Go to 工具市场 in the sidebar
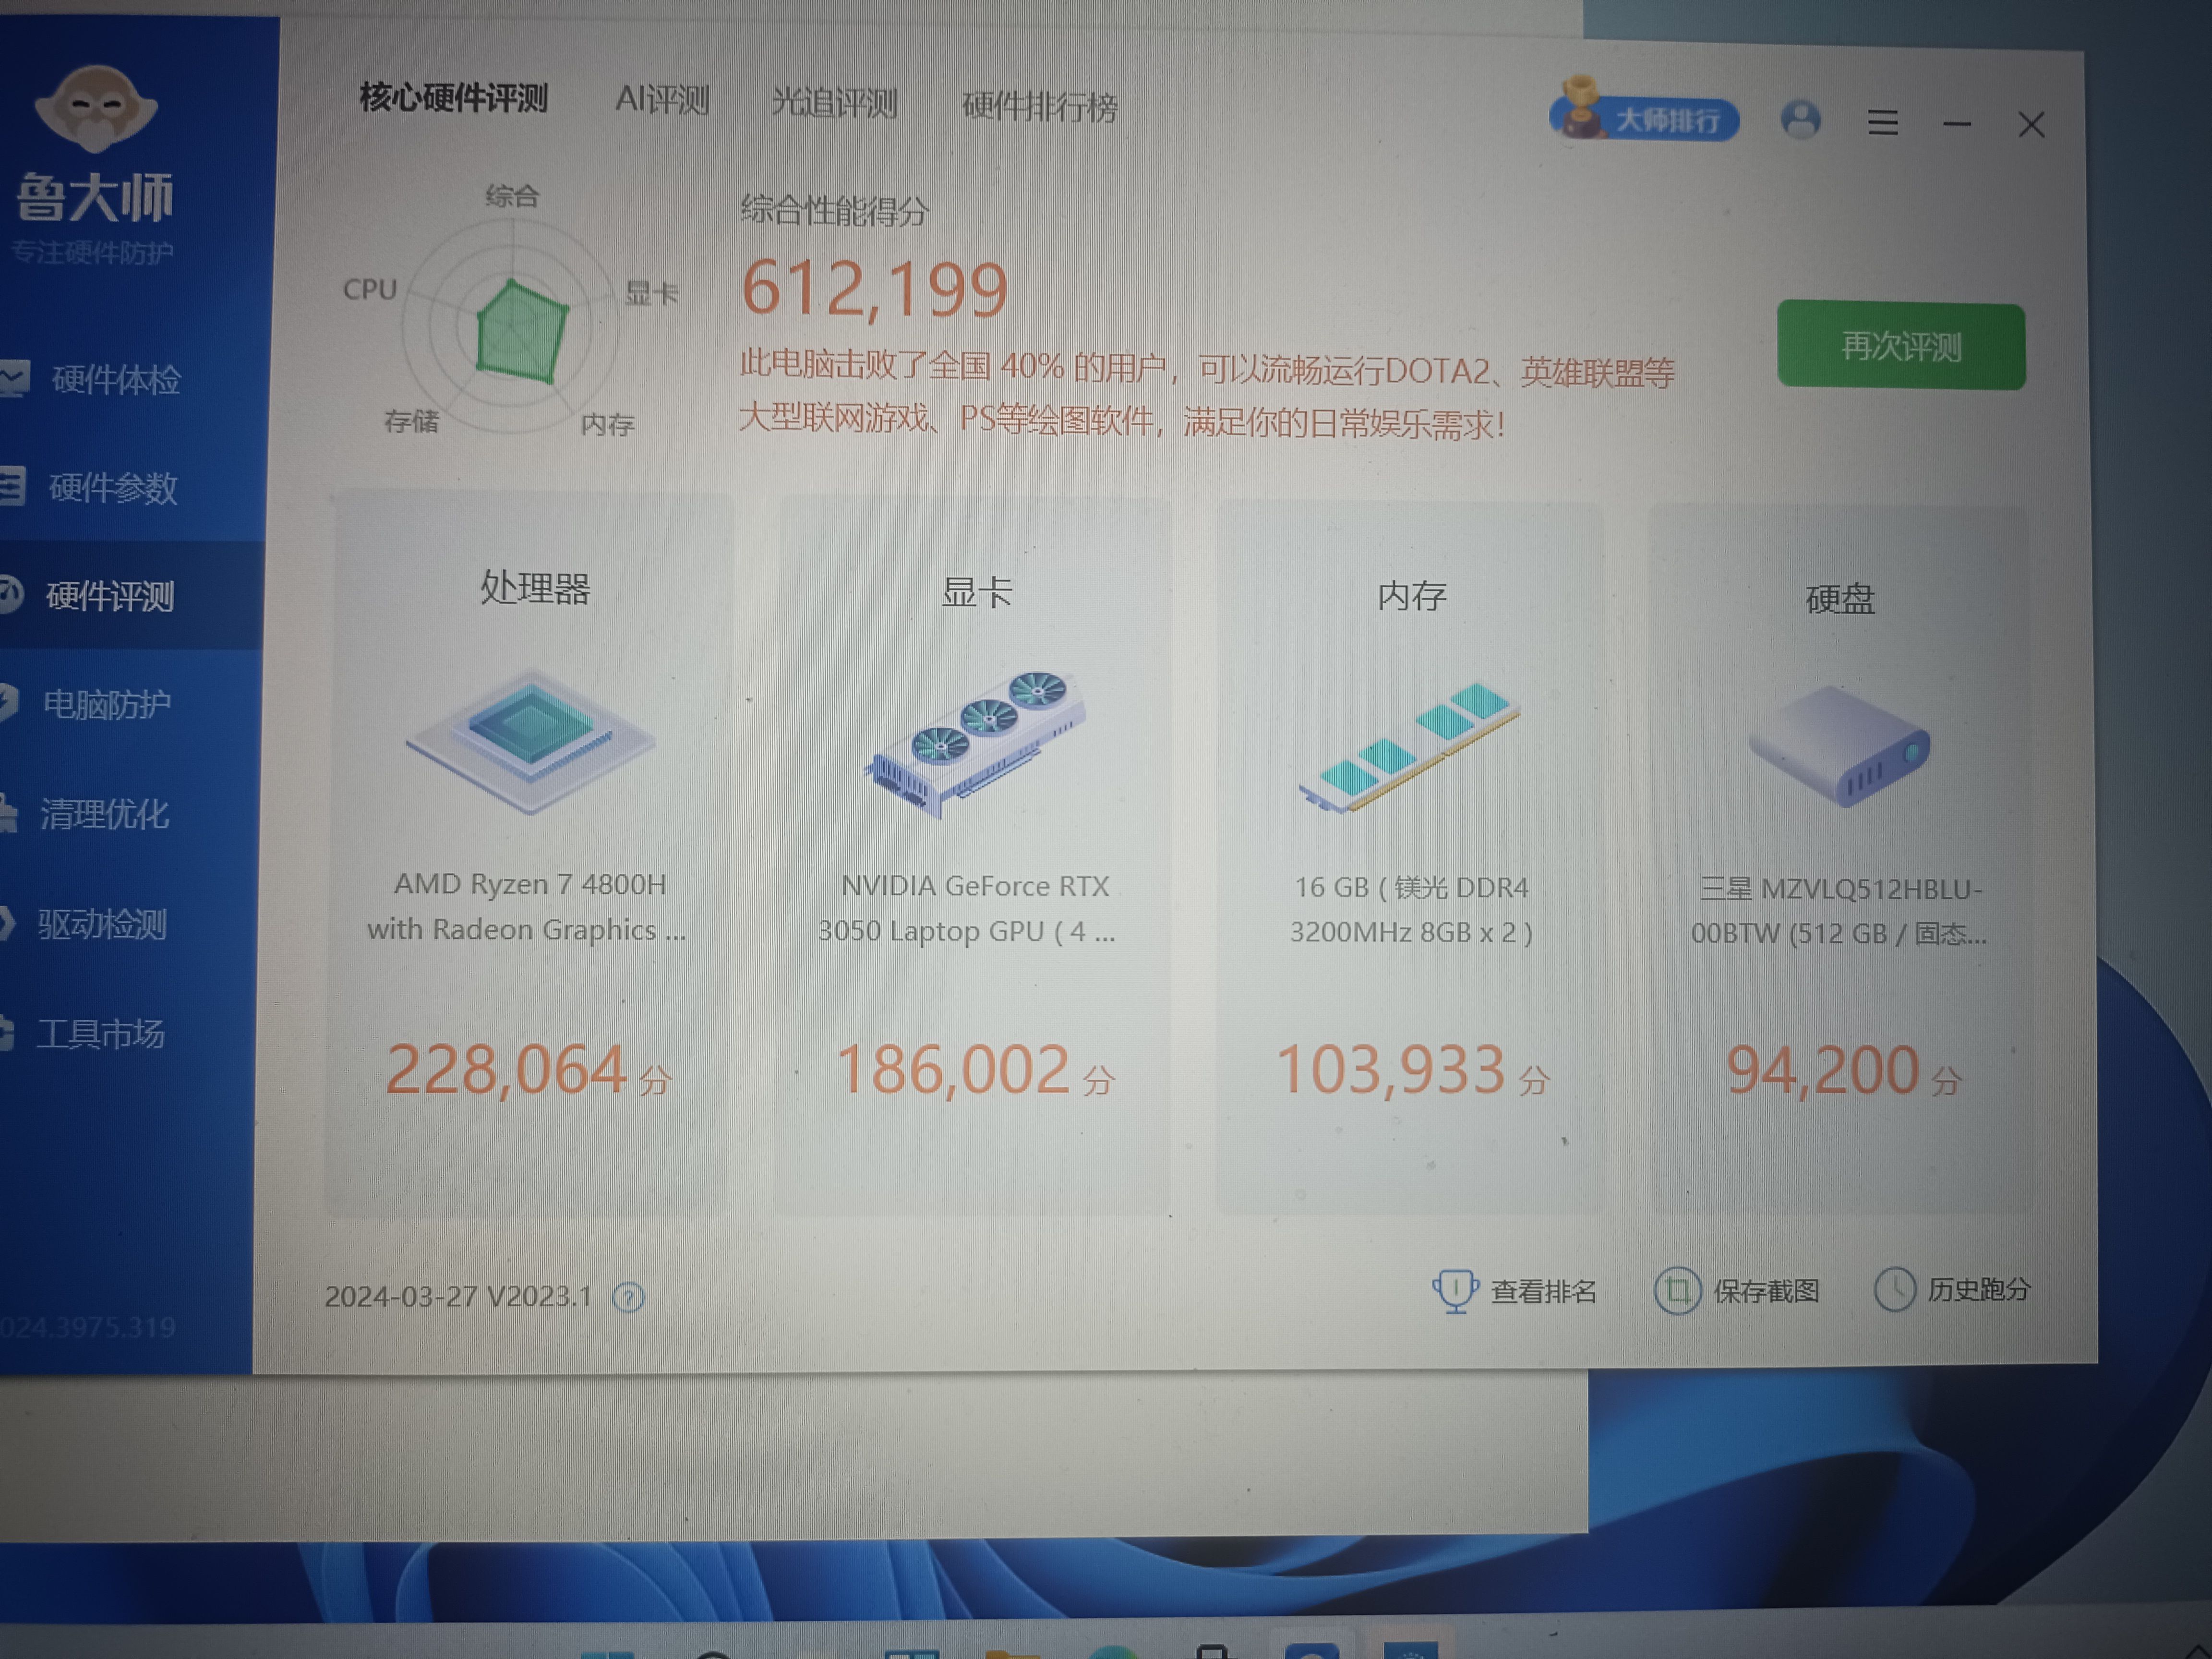2212x1659 pixels. tap(100, 1033)
